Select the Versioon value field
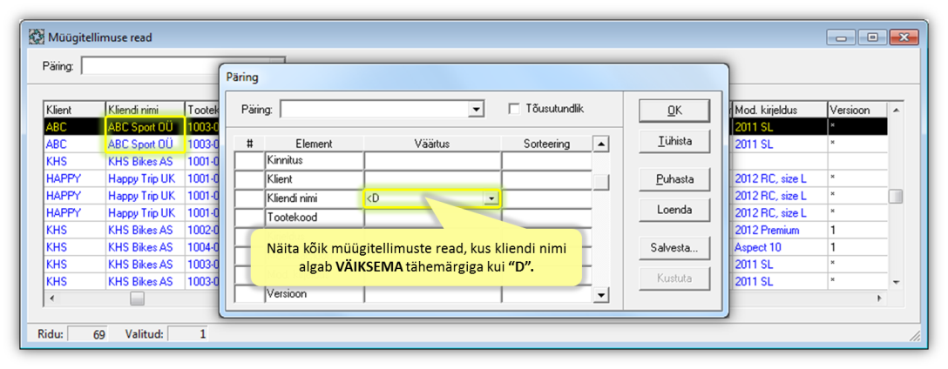The height and width of the screenshot is (369, 948). pyautogui.click(x=432, y=294)
